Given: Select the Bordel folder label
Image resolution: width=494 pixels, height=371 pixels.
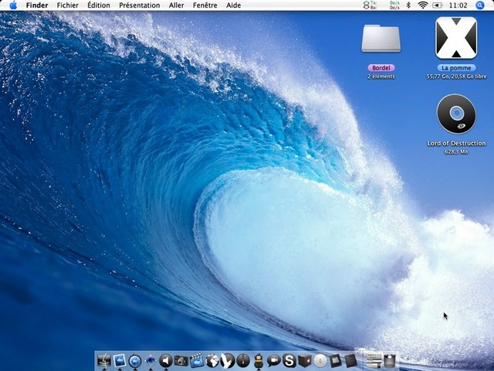Looking at the screenshot, I should click(x=381, y=68).
